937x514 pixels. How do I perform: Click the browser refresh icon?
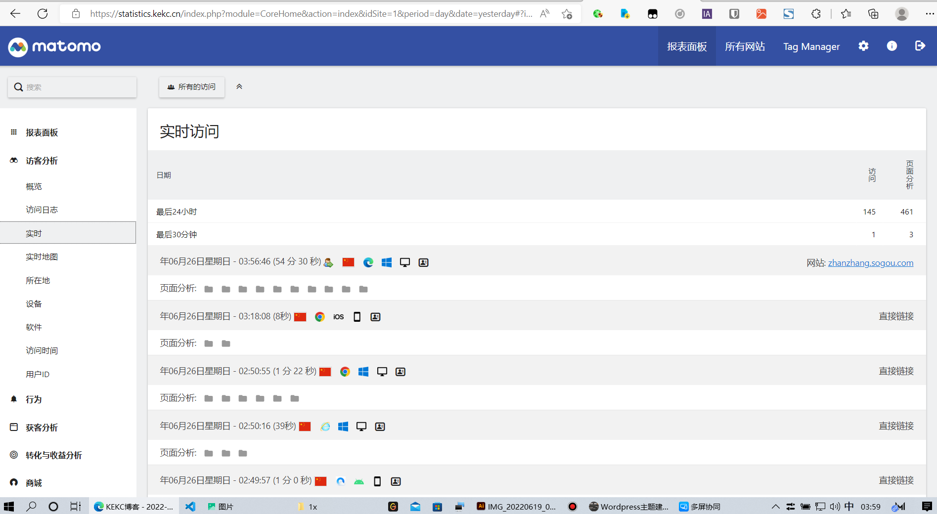point(43,14)
